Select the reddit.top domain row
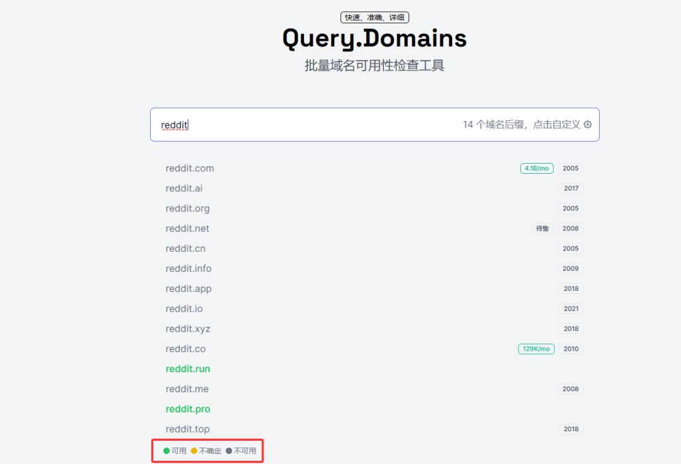The image size is (681, 464). pos(375,429)
